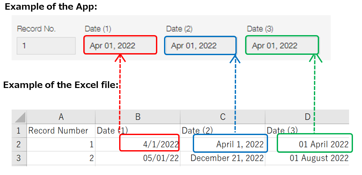Image resolution: width=362 pixels, height=175 pixels.
Task: Select the cell with 4/1/2022
Action: click(x=149, y=144)
